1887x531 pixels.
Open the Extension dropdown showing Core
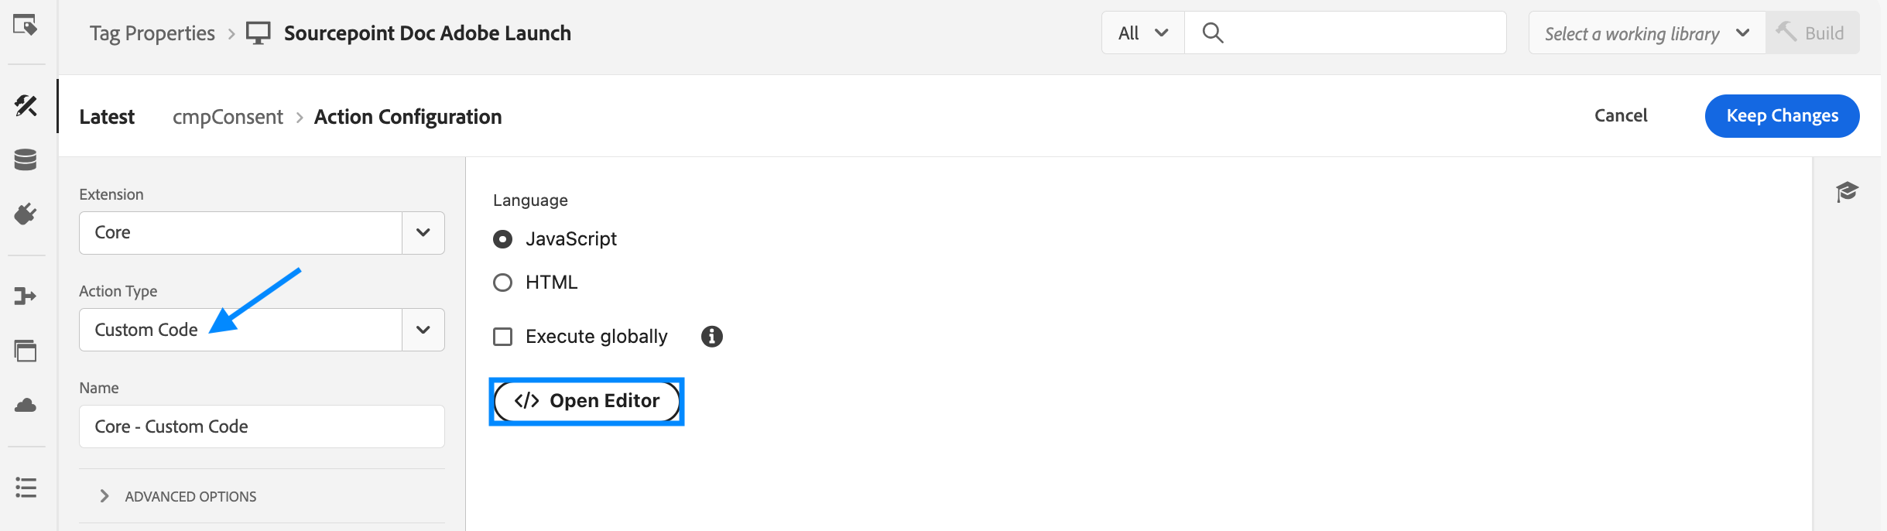(x=262, y=233)
